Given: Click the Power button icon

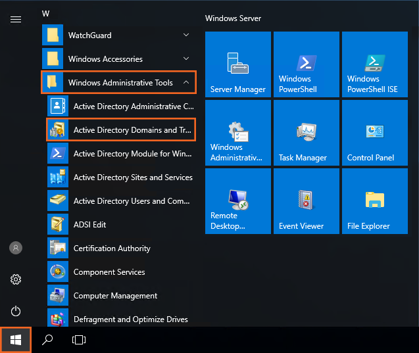Looking at the screenshot, I should coord(16,311).
